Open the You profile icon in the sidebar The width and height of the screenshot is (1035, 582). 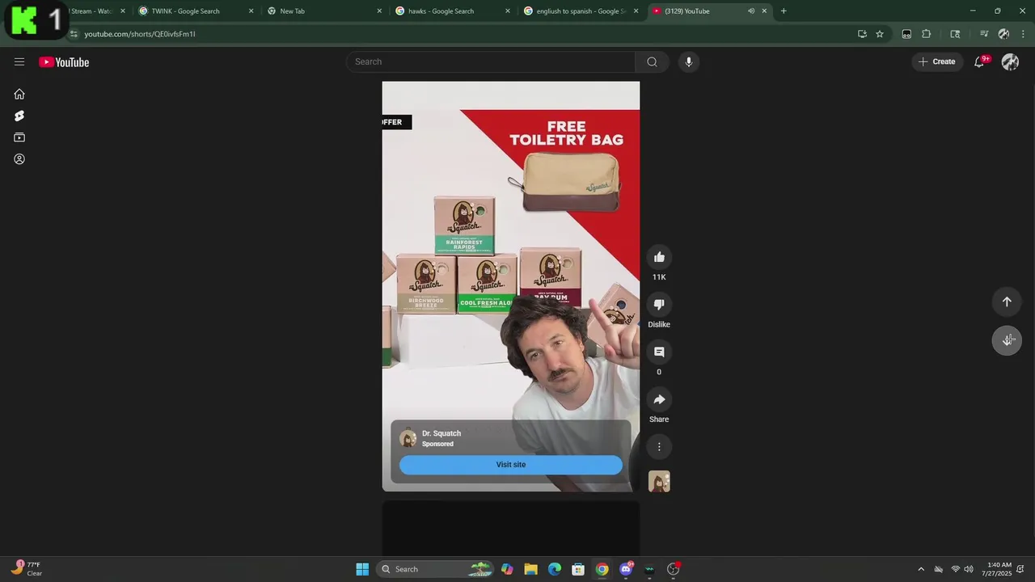click(19, 159)
